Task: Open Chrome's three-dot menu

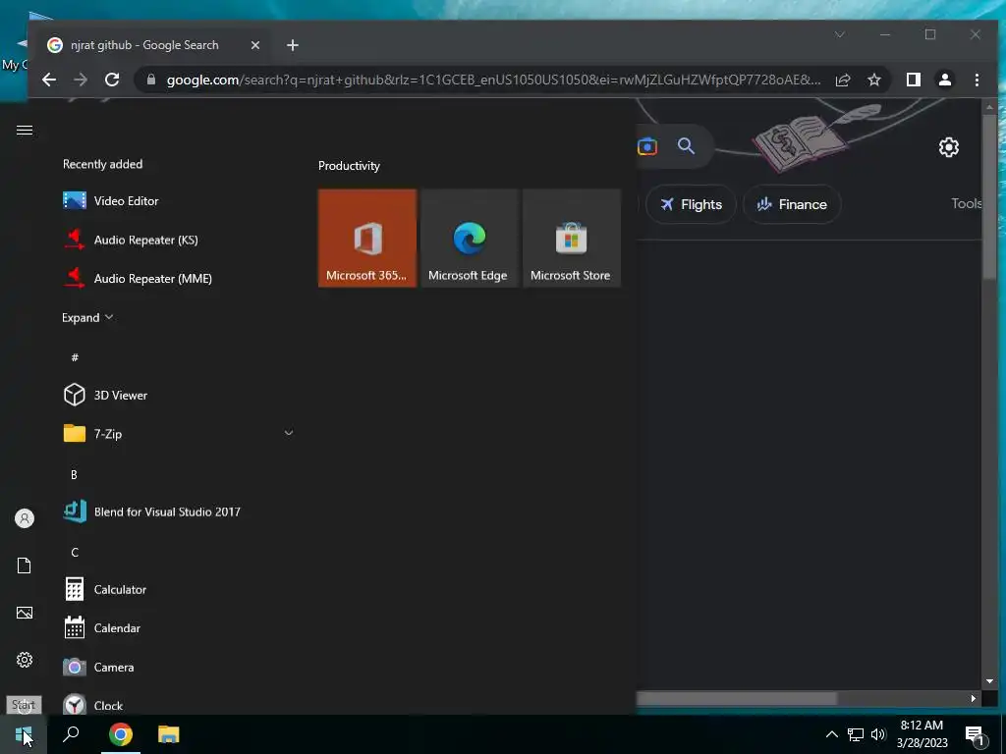Action: point(977,80)
